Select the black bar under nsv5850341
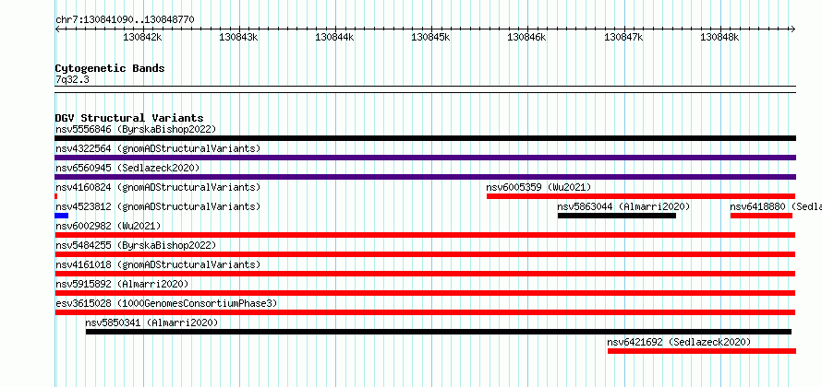Viewport: 822px width, 387px height. pos(439,332)
